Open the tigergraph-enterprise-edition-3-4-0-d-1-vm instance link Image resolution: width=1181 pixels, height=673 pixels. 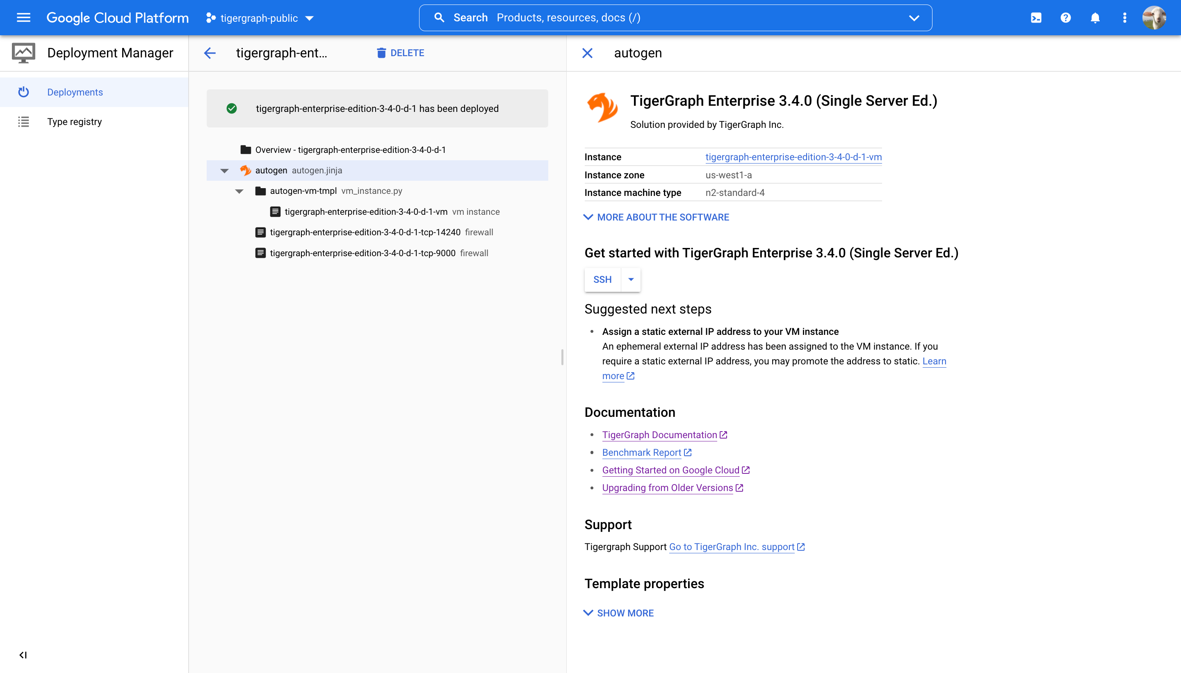[793, 157]
